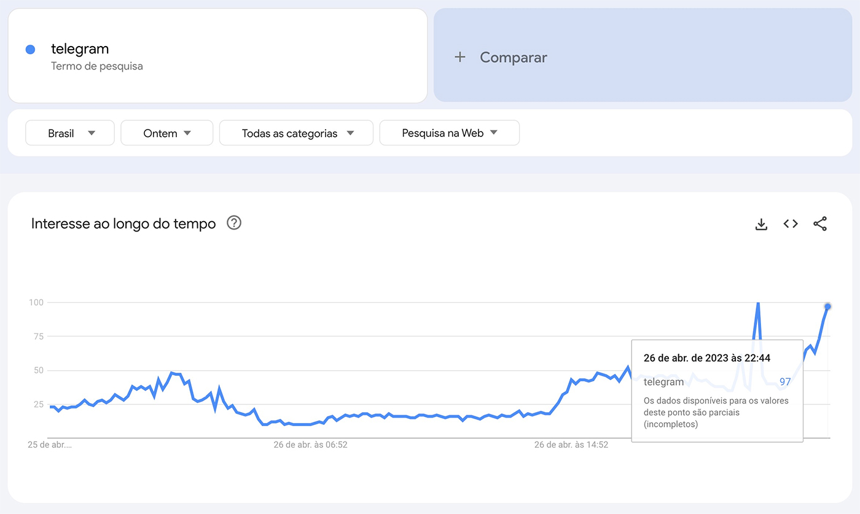Open the Brasil region dropdown

click(x=69, y=132)
